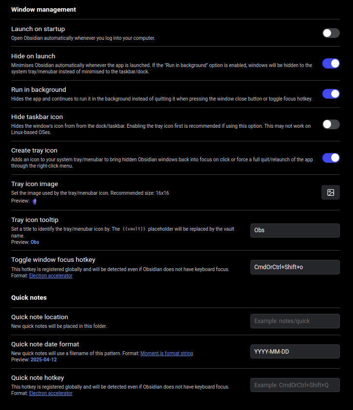
Task: Open the Moment.js format string link
Action: [167, 353]
